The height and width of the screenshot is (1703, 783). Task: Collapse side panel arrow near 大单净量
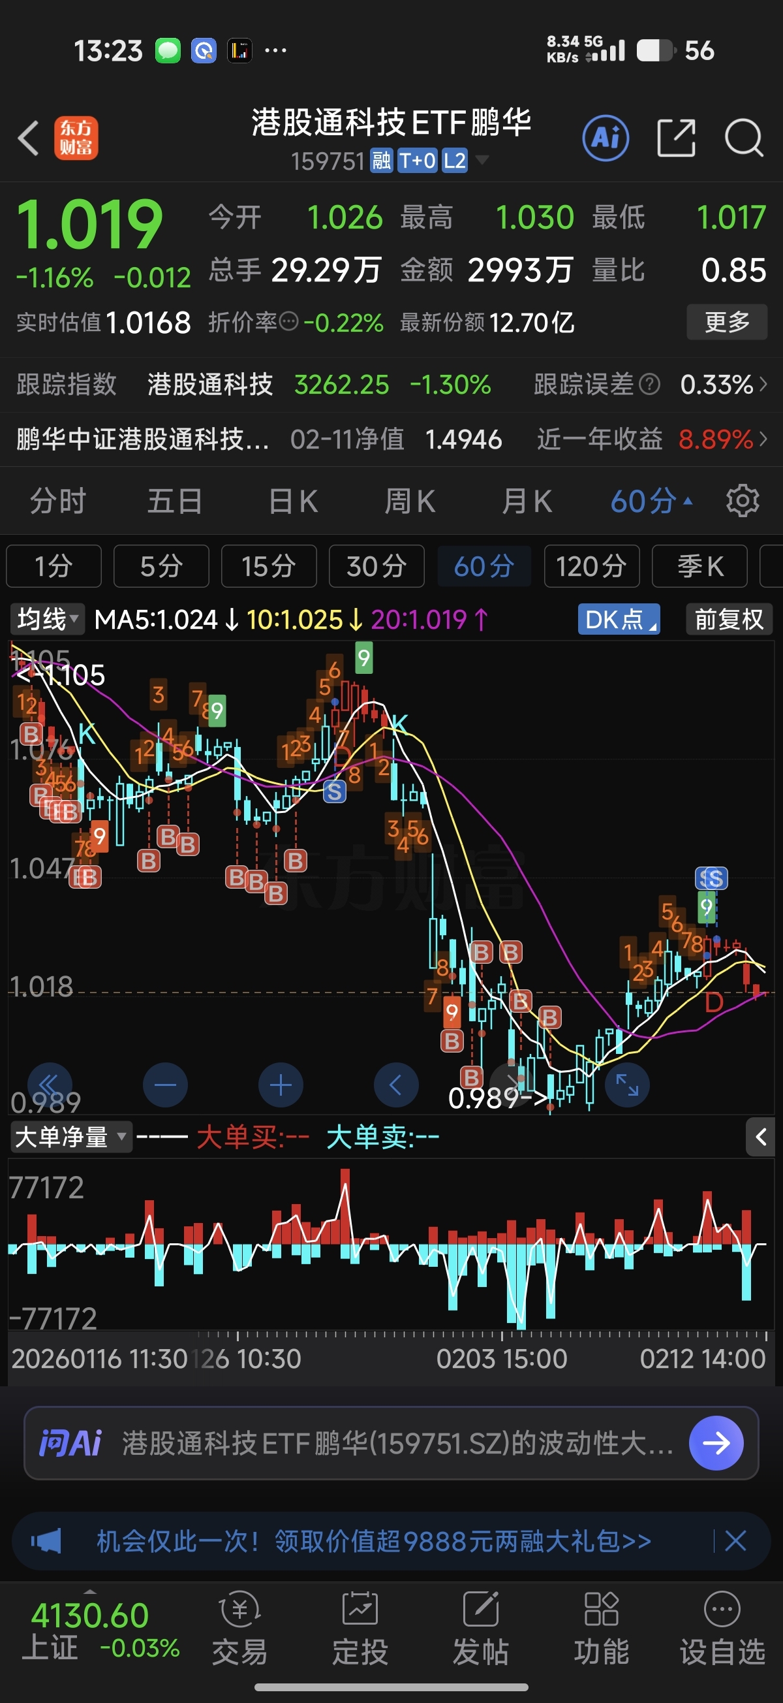pyautogui.click(x=761, y=1137)
